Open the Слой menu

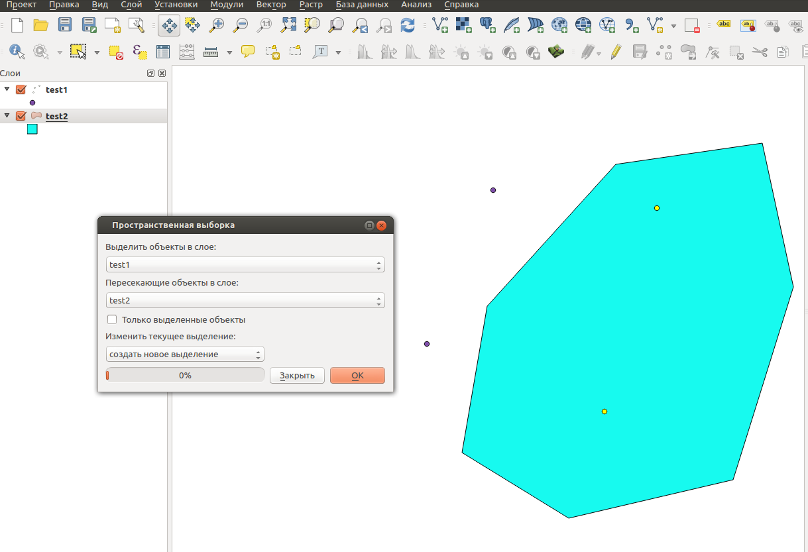131,5
